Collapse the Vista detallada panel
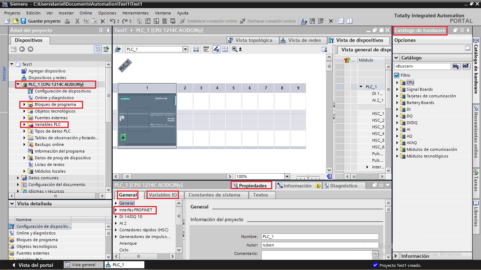The height and width of the screenshot is (270, 481). coord(12,204)
